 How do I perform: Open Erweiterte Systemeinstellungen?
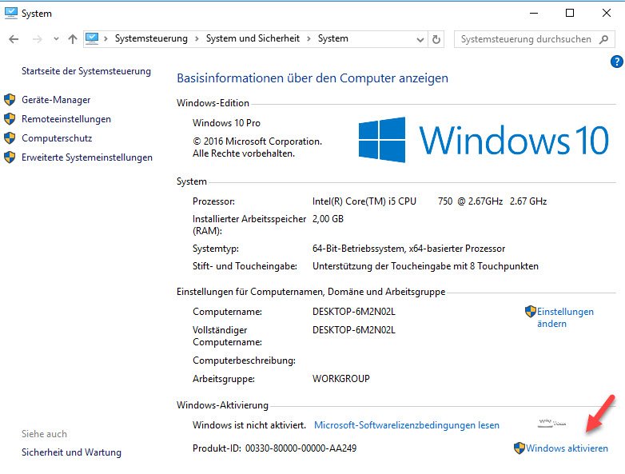coord(87,157)
